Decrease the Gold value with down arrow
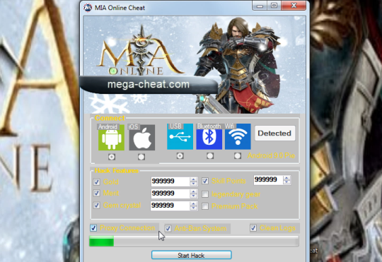The image size is (382, 262). click(x=194, y=184)
